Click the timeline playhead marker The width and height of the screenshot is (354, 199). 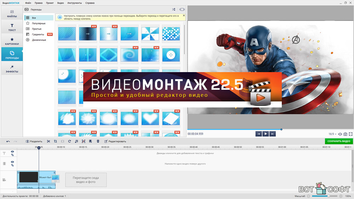[x=39, y=148]
